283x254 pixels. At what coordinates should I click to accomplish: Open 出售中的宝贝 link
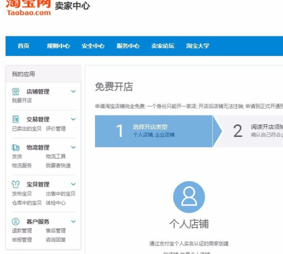coord(61,194)
